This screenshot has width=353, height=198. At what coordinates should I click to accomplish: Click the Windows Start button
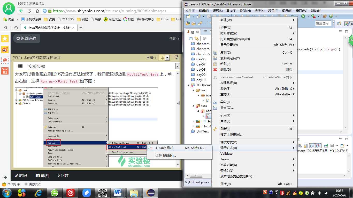(x=6, y=193)
